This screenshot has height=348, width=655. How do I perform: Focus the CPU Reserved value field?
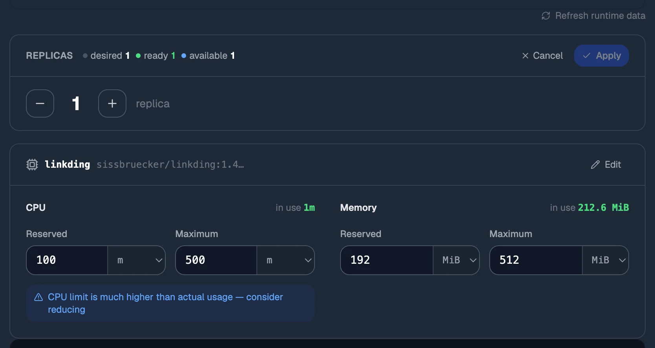[x=67, y=260]
